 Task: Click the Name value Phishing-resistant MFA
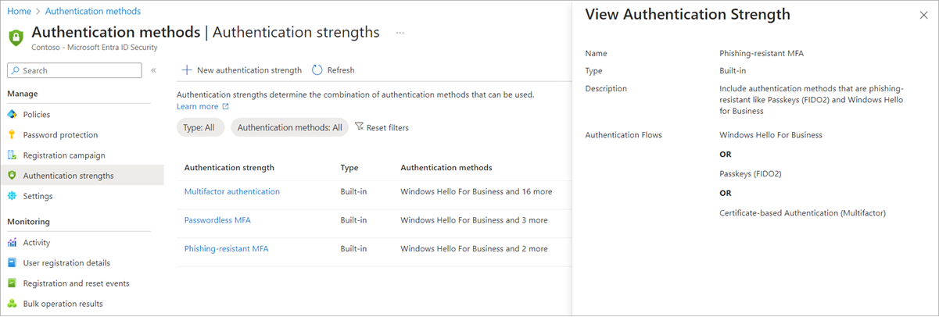tap(762, 54)
